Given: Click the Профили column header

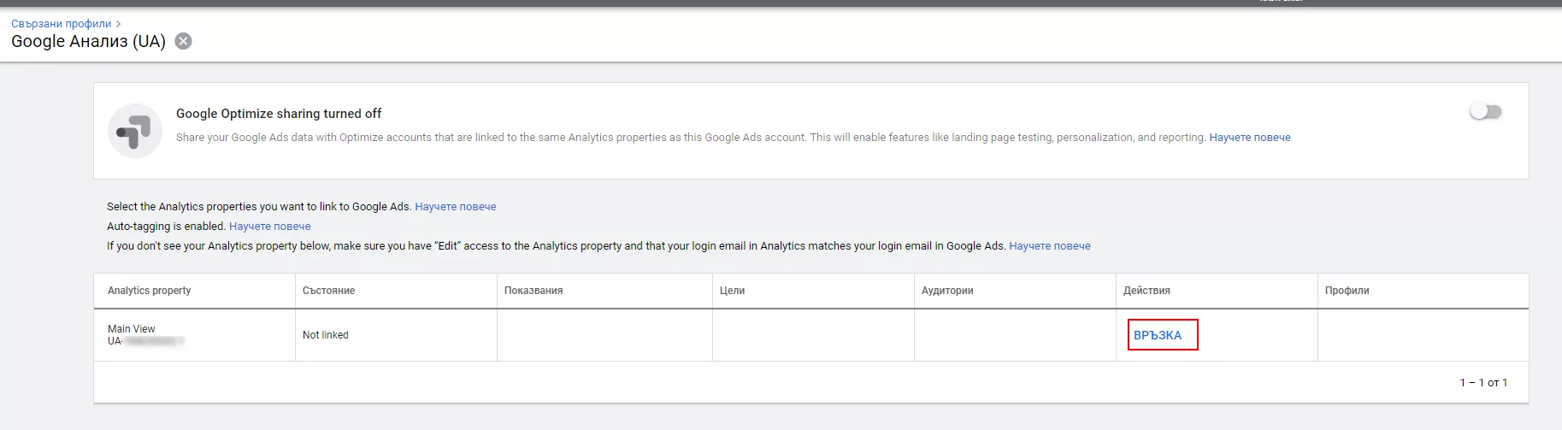Looking at the screenshot, I should 1347,291.
